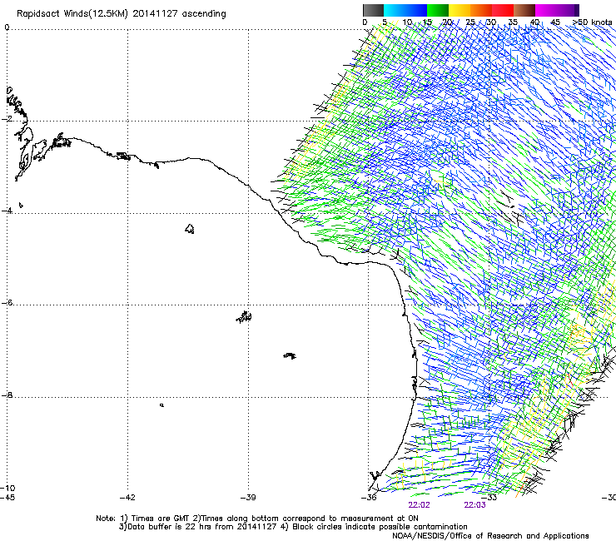The height and width of the screenshot is (541, 616).
Task: Pick the magenta 40-45 knots legend segment
Action: tap(546, 10)
